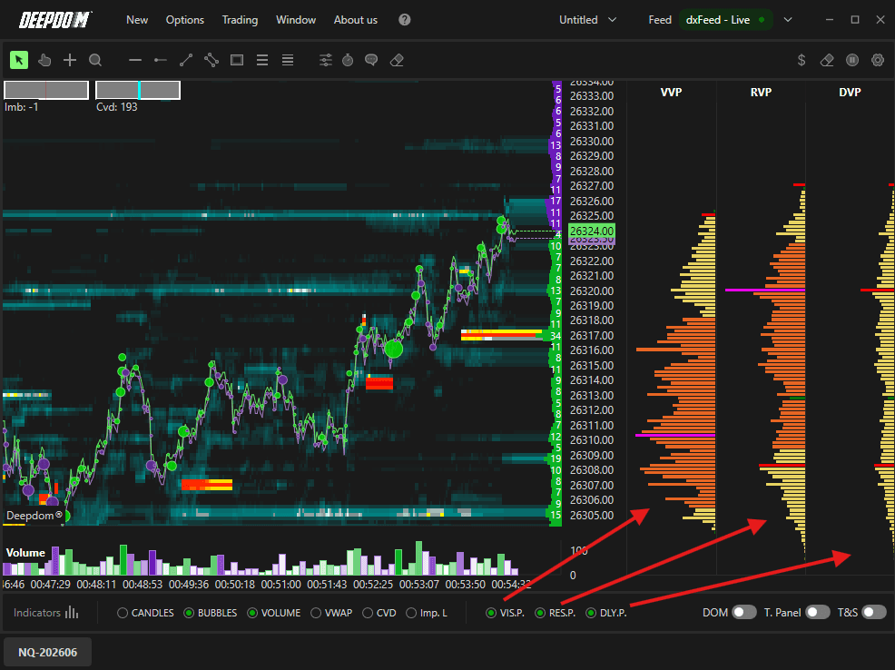Choose the crosshair tool
Image resolution: width=895 pixels, height=670 pixels.
coord(70,60)
